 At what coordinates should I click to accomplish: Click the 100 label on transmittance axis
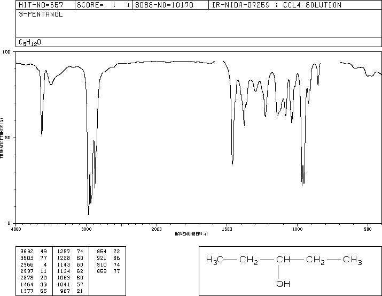6,52
